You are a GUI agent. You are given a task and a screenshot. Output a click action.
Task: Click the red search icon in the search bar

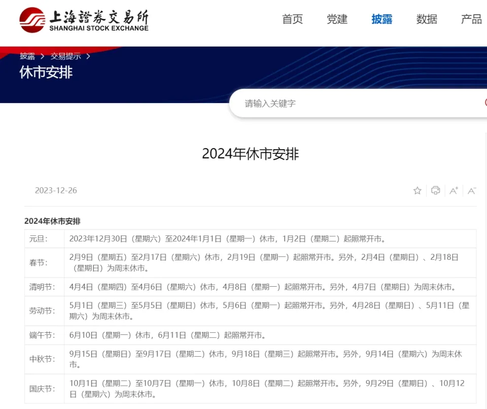click(x=484, y=103)
